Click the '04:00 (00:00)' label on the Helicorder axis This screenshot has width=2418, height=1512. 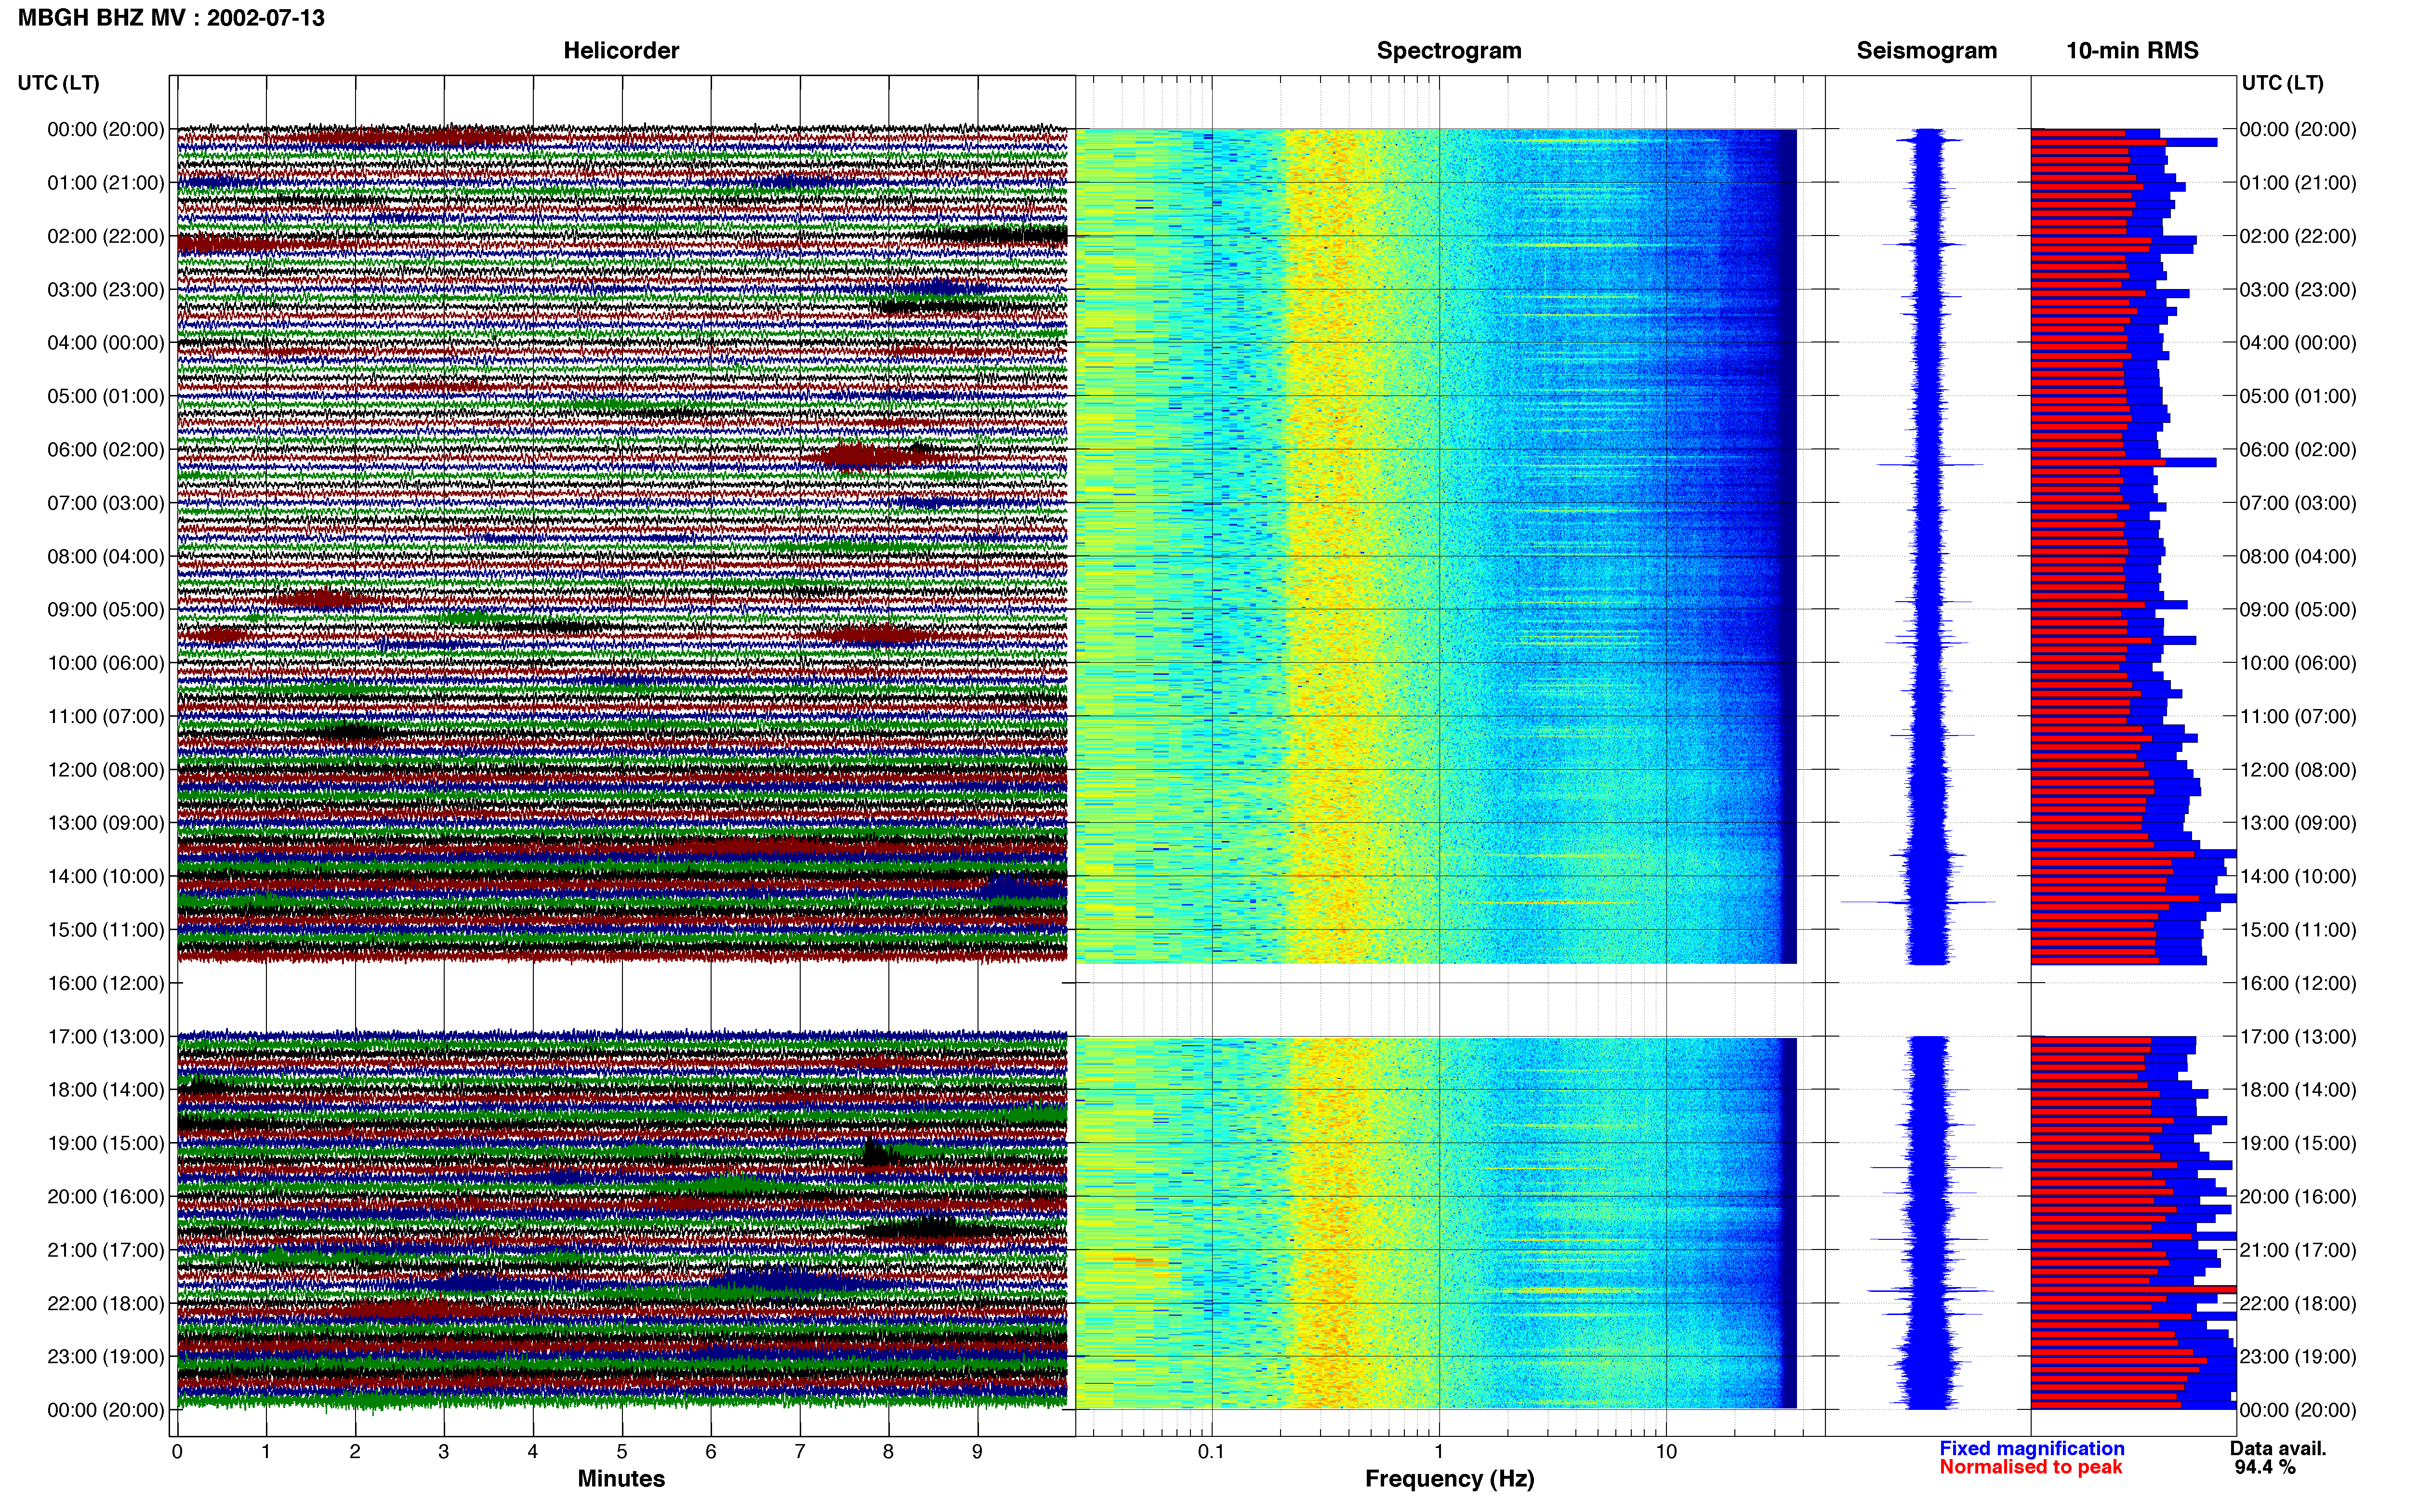pyautogui.click(x=106, y=343)
